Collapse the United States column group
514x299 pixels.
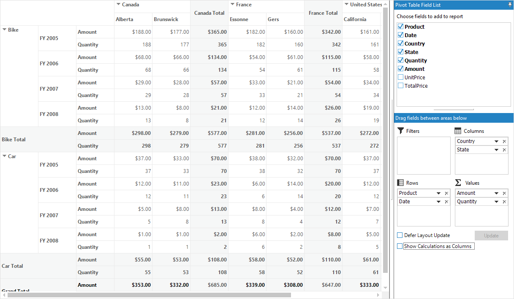click(x=346, y=5)
